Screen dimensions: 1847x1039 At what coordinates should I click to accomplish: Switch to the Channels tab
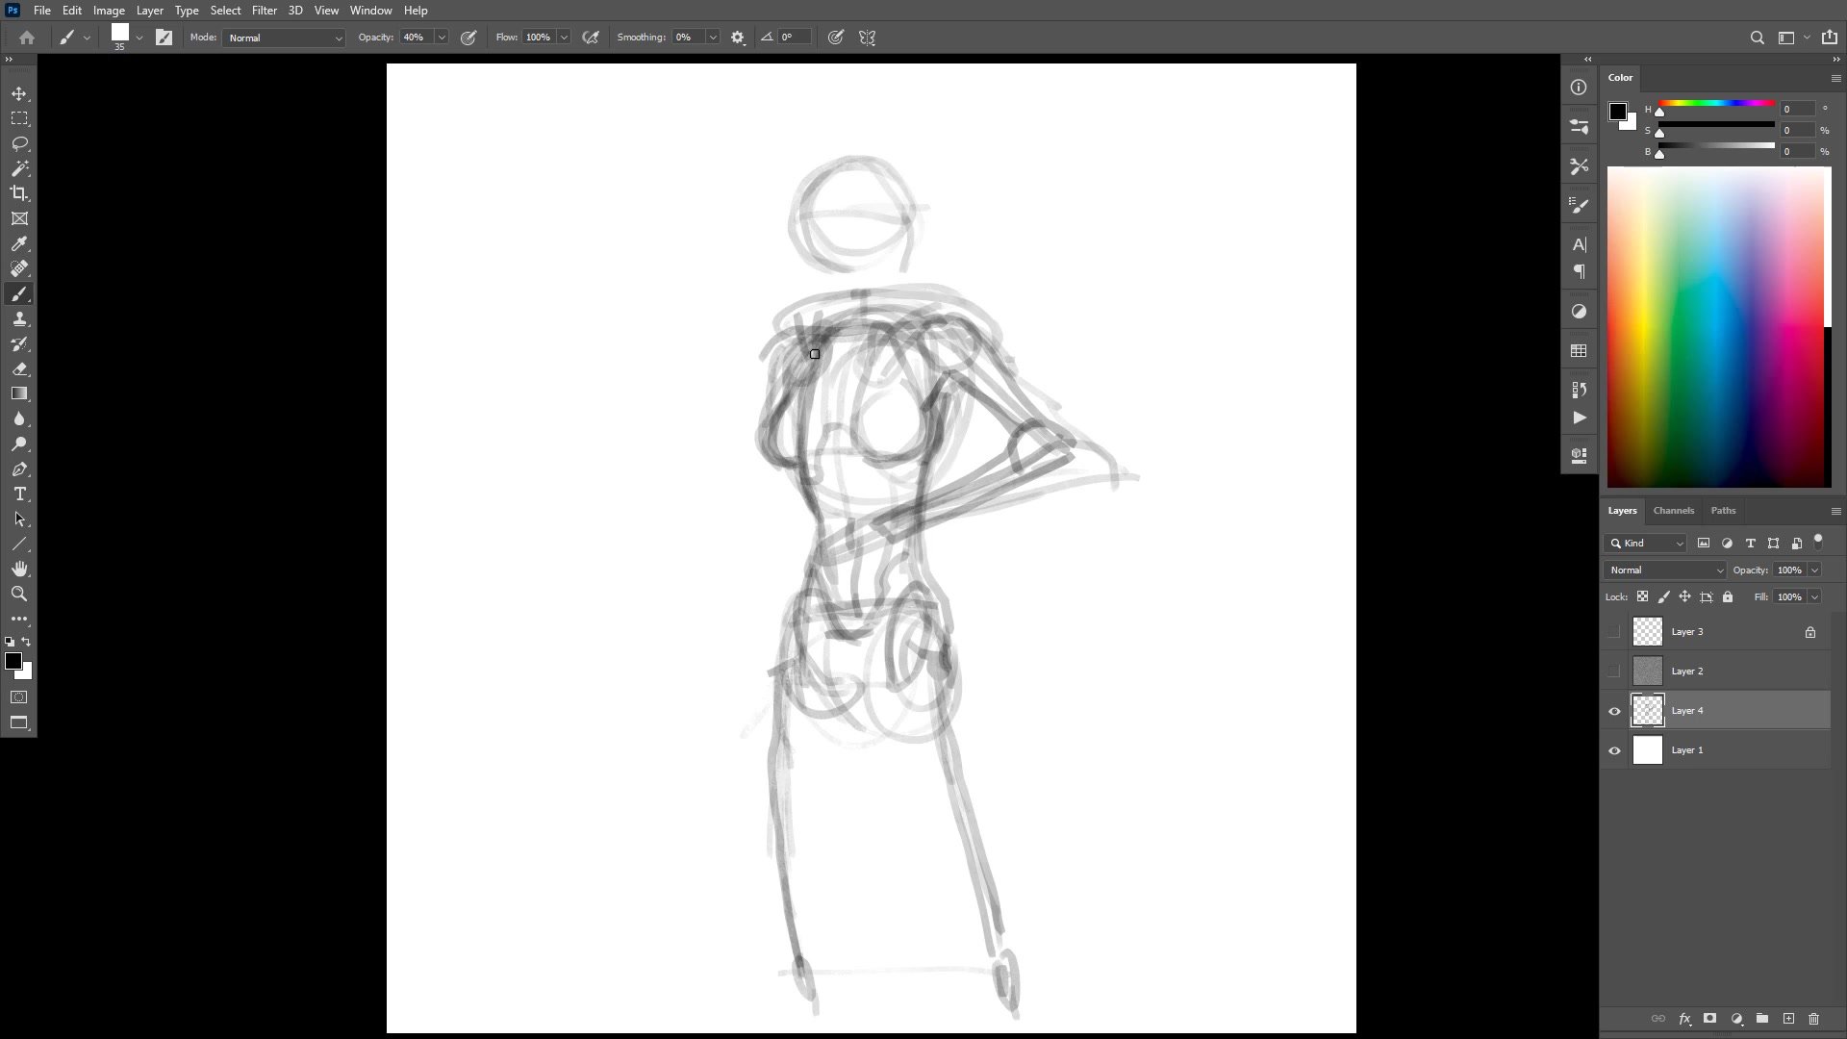(1673, 511)
